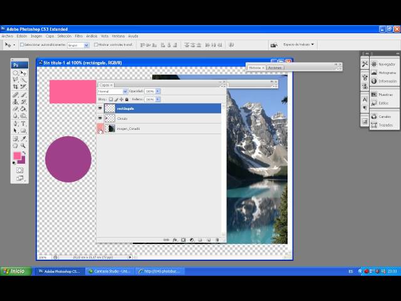Open the Muestras panel

(x=383, y=95)
